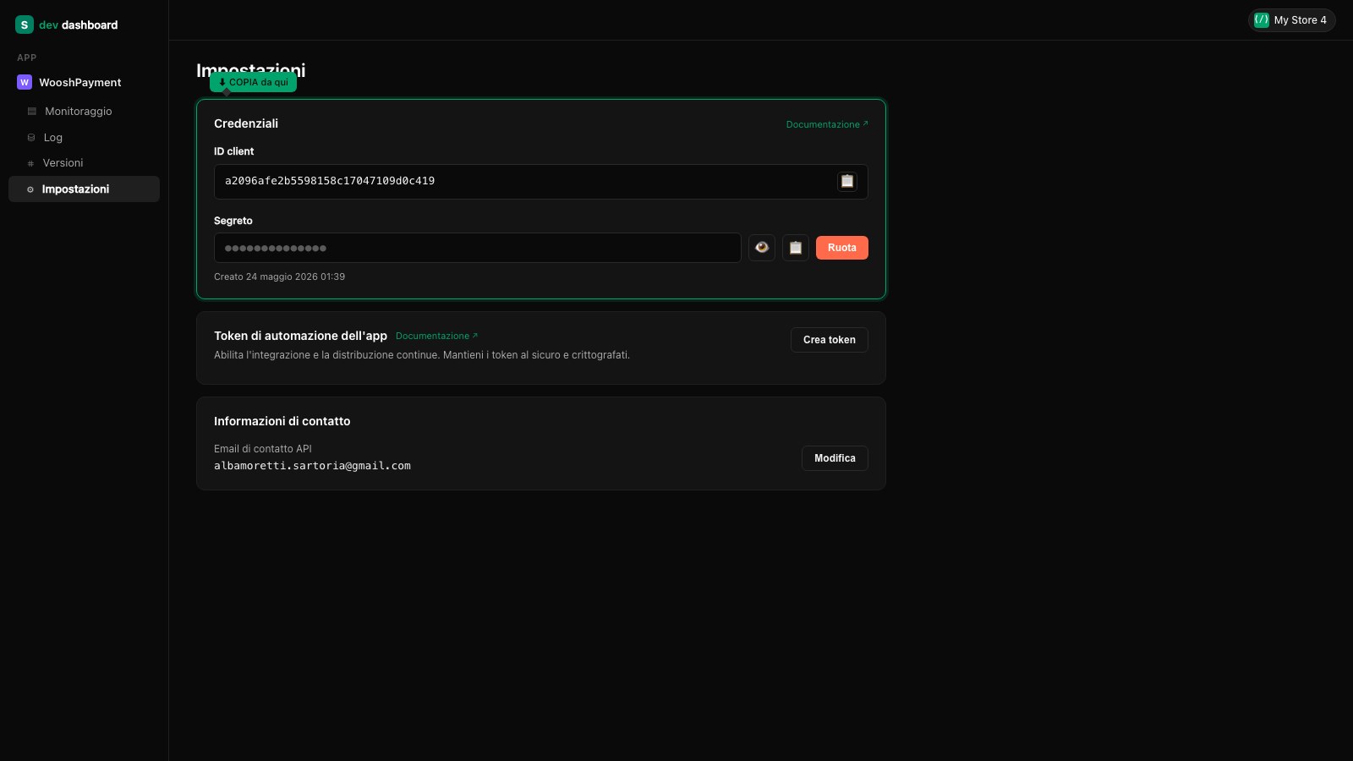The width and height of the screenshot is (1353, 761).
Task: Open the My Store 4 switcher
Action: [x=1292, y=20]
